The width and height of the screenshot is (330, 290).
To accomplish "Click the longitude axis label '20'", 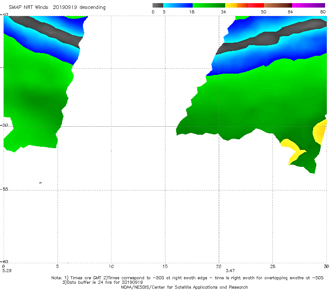I will point(219,266).
